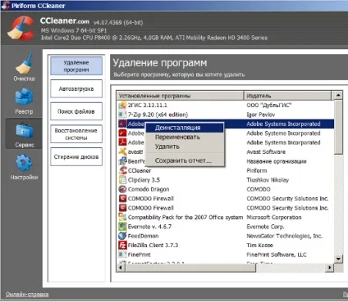Switch to Автозагрузка tab
348x302 pixels.
pos(76,88)
